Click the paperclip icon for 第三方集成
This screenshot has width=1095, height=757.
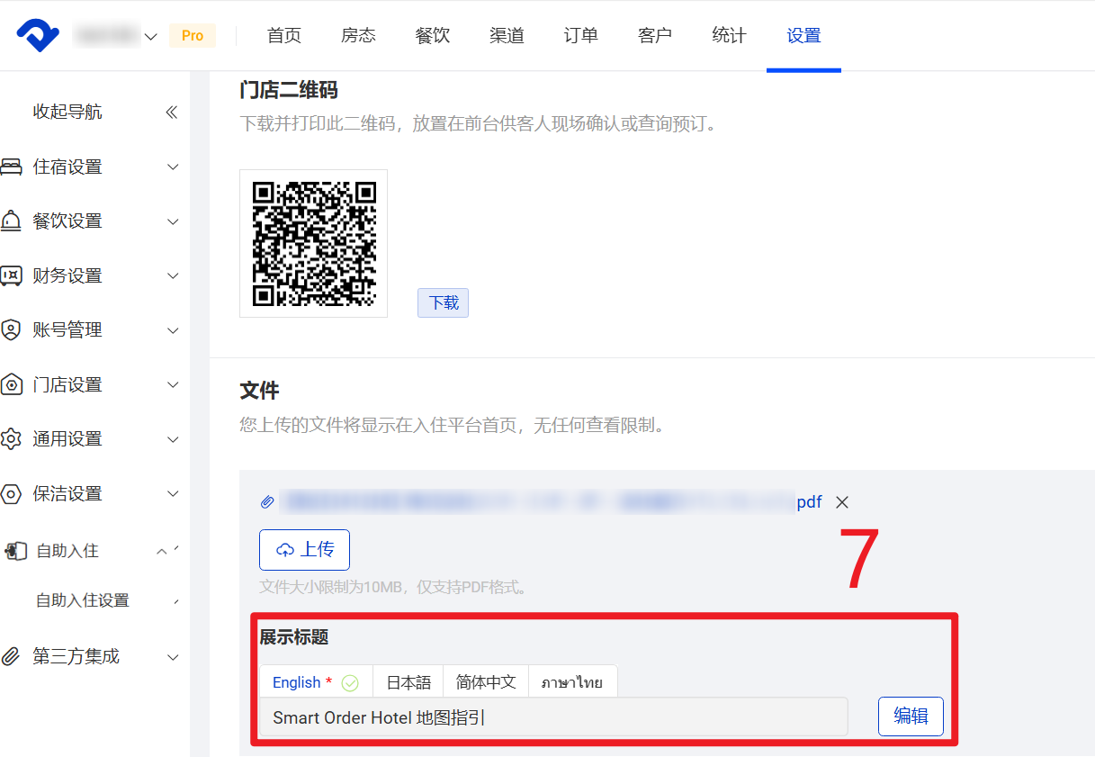pyautogui.click(x=11, y=656)
